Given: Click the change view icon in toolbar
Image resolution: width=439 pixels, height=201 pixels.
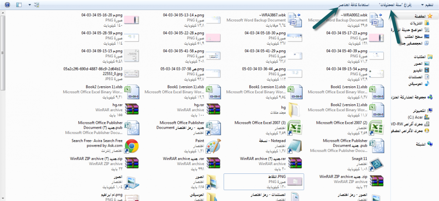Looking at the screenshot, I should click(x=36, y=5).
